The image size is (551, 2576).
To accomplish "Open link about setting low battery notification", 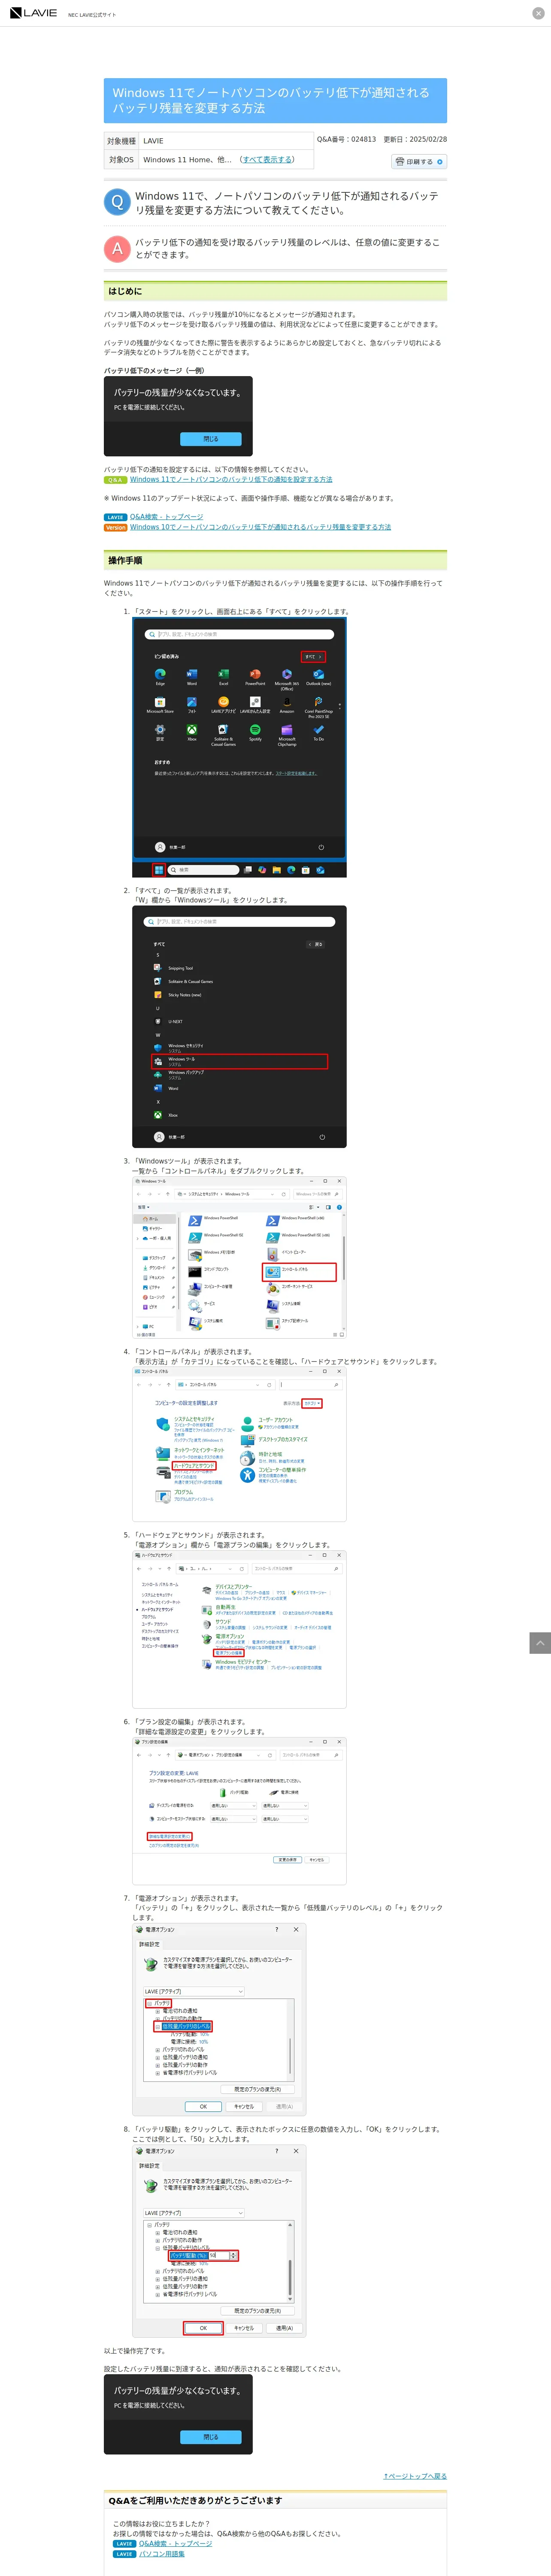I will click(x=231, y=479).
